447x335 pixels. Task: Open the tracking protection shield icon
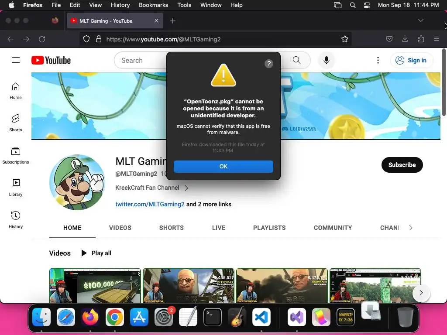[x=86, y=39]
